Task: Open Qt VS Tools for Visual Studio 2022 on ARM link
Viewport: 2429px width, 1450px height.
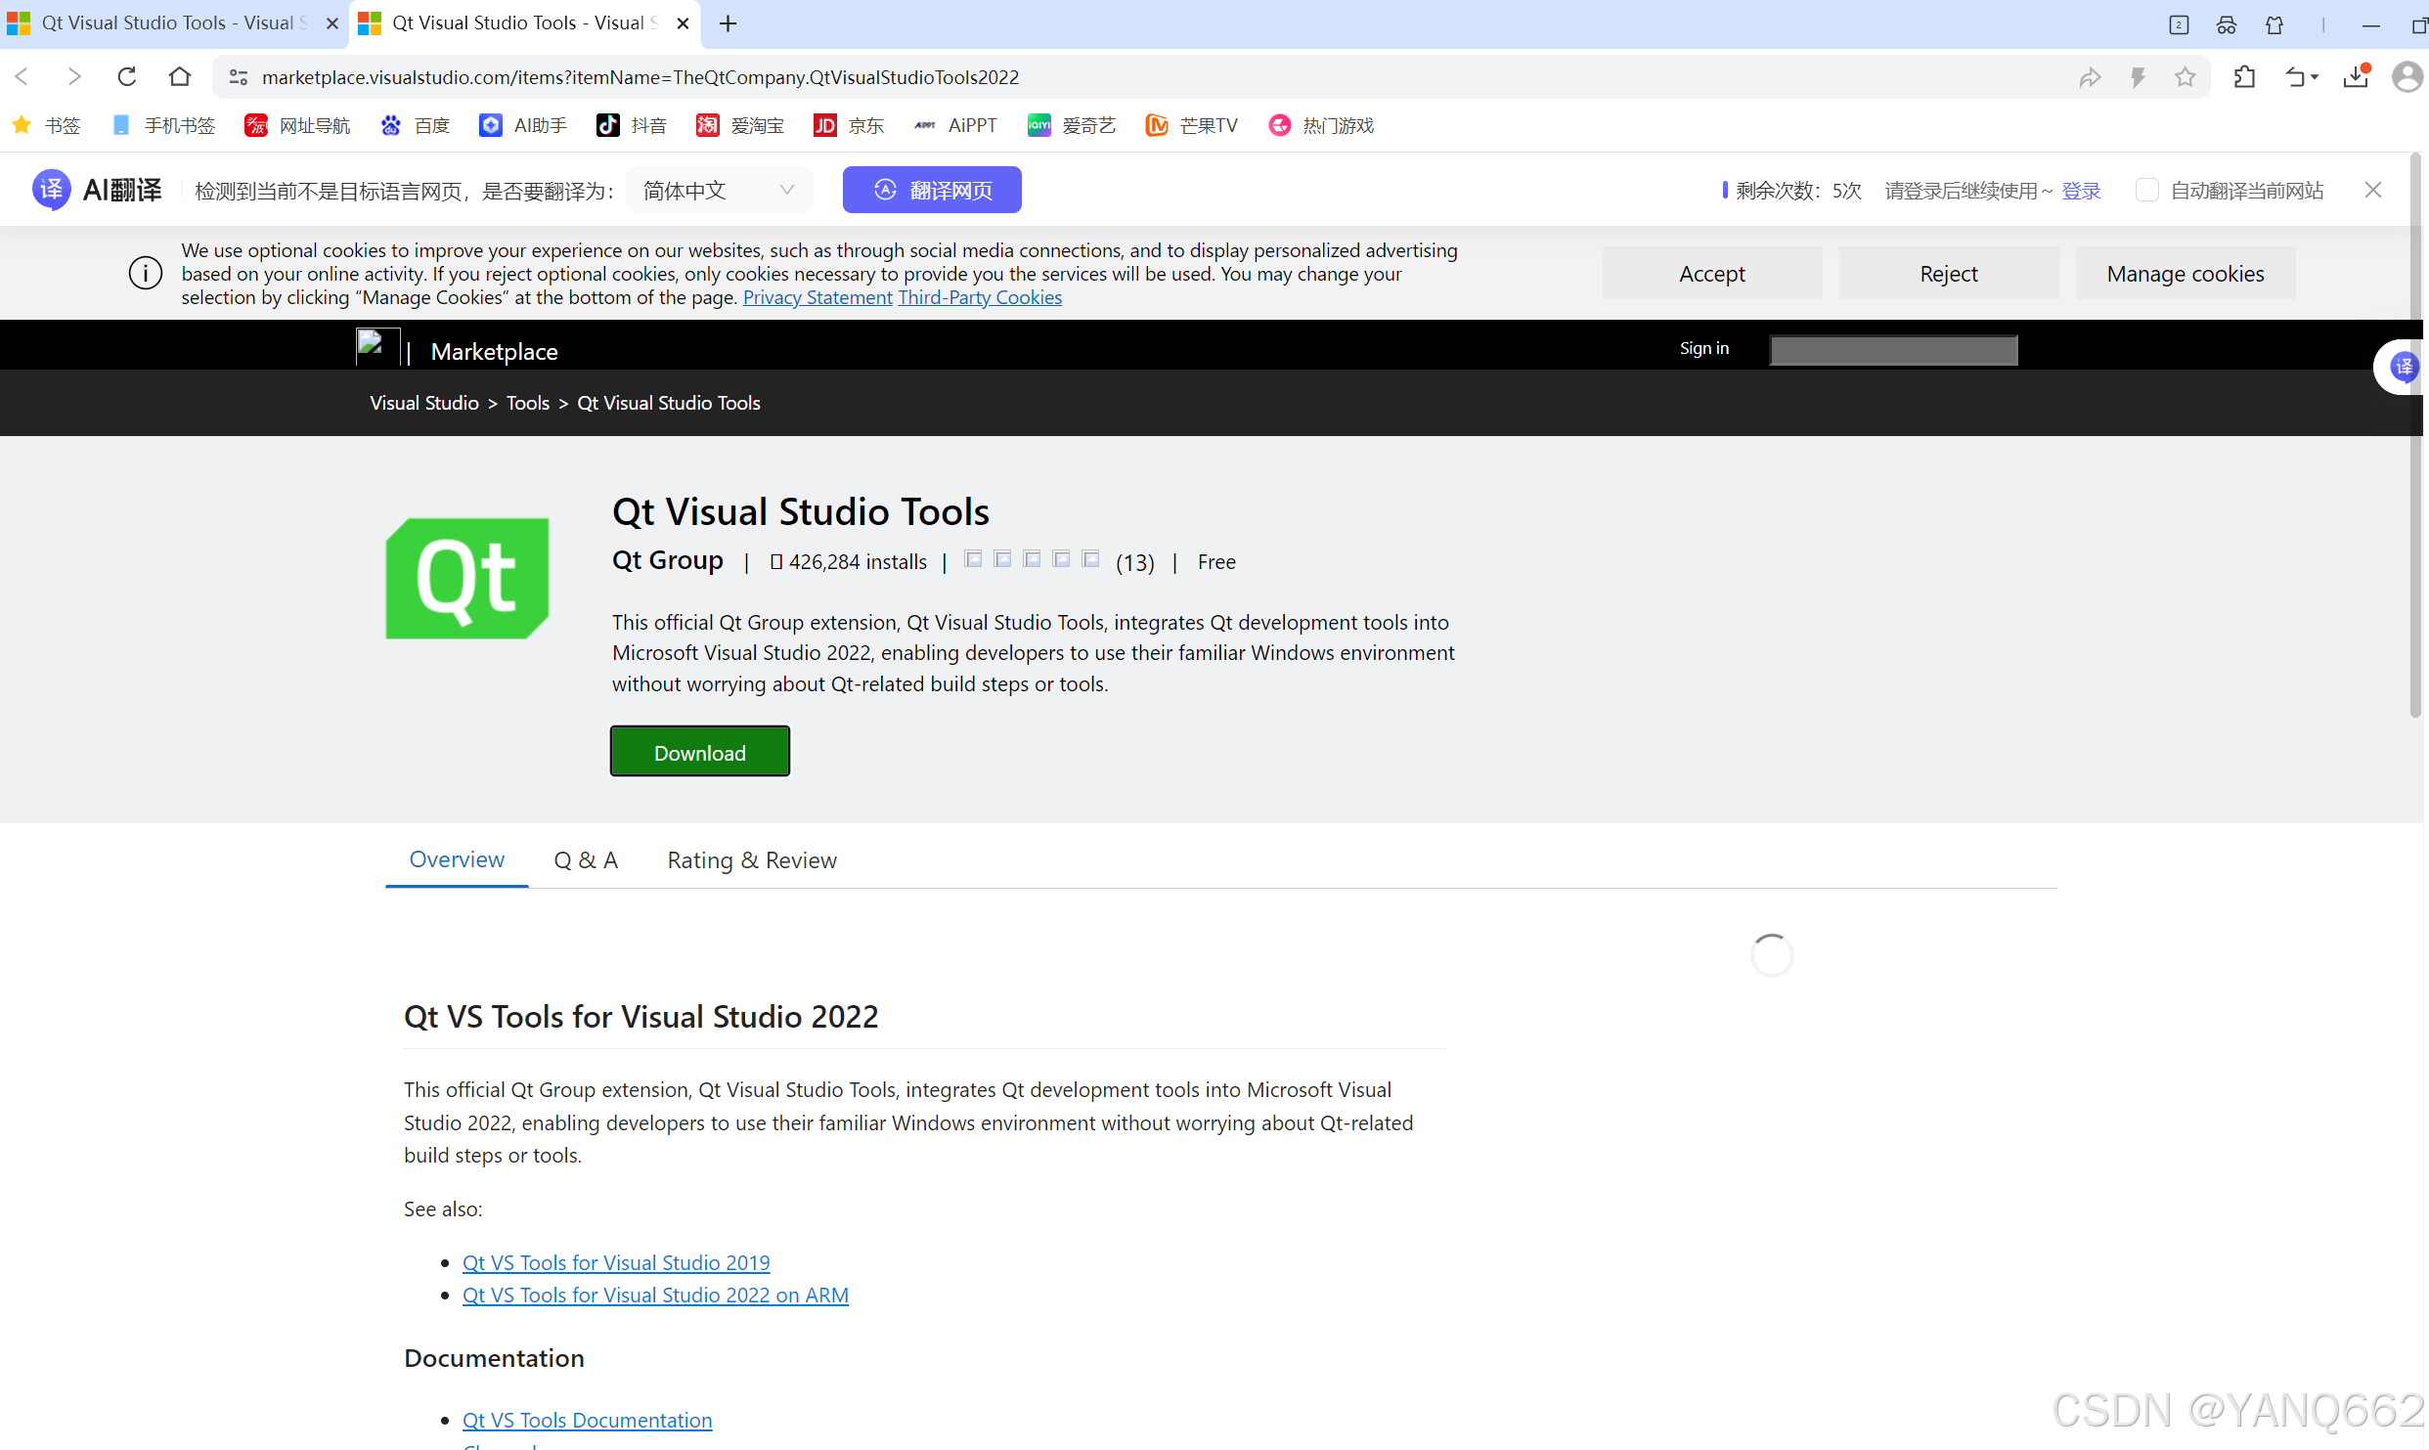Action: click(655, 1295)
